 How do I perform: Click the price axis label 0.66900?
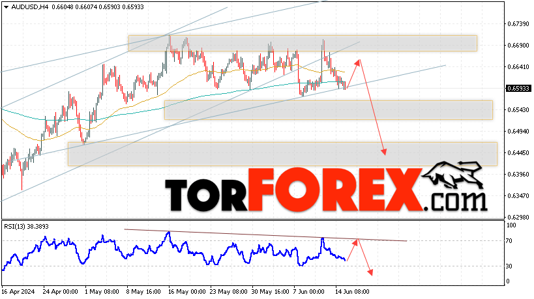point(518,46)
